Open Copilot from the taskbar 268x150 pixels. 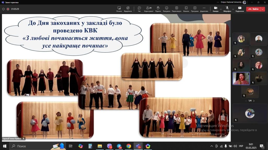(x=81, y=146)
